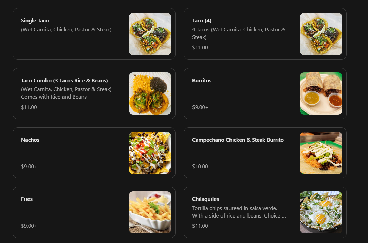Open the Burritos photo with salsa cups

tap(321, 93)
